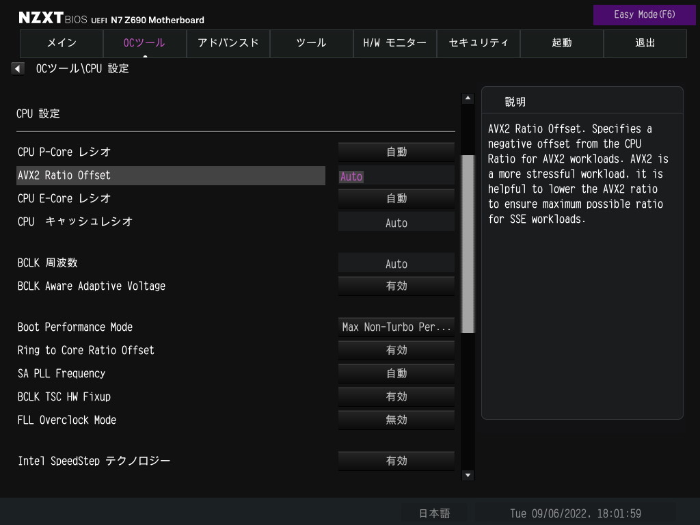Select the CPU P-Core レシオ row label
Viewport: 700px width, 525px height.
(x=64, y=152)
